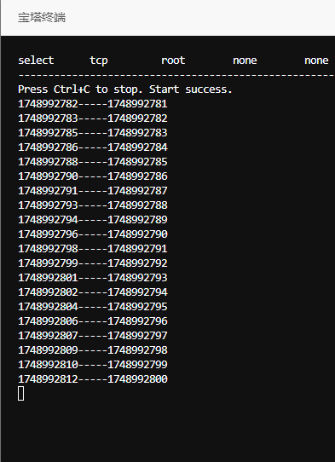Click the last output line ending in 1748992800
Image resolution: width=335 pixels, height=462 pixels.
point(93,379)
